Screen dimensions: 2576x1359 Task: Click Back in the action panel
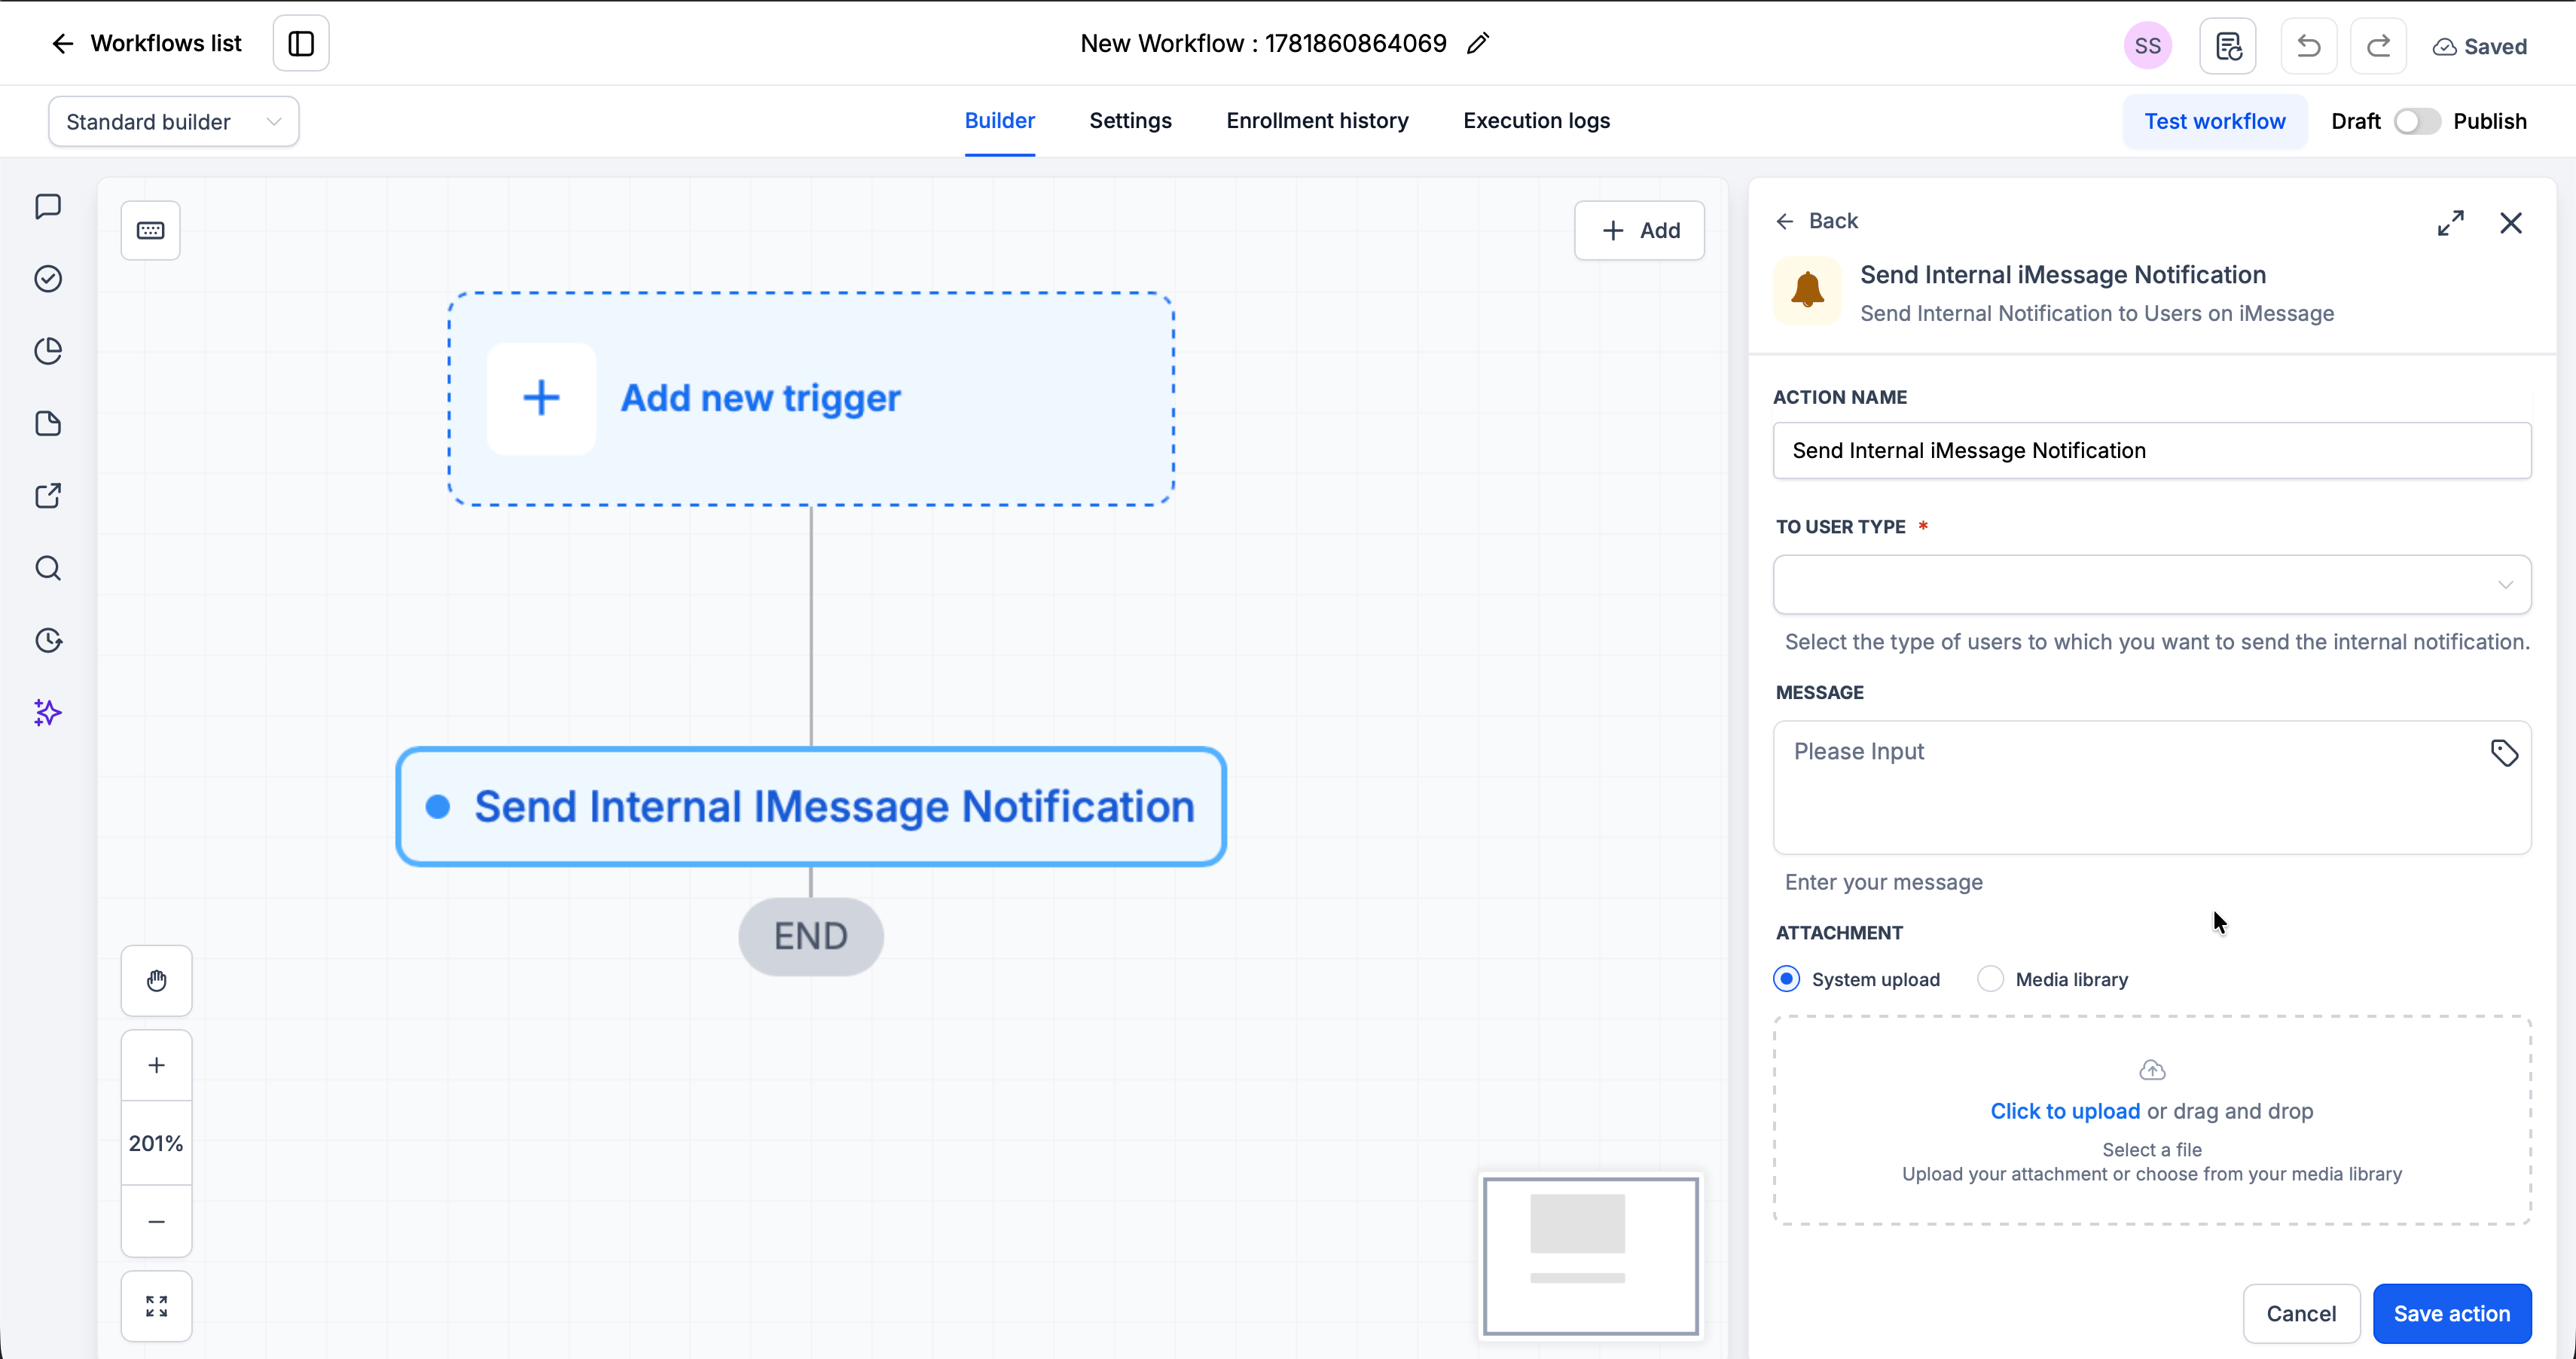[1817, 220]
